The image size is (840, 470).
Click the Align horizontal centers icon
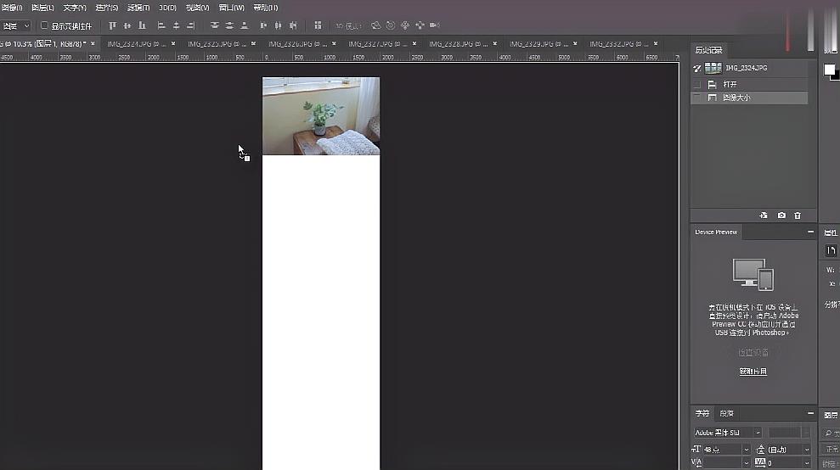(x=177, y=25)
